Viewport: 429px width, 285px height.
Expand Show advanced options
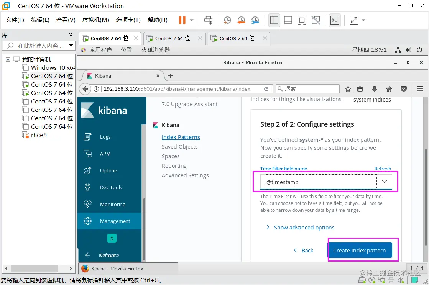301,227
